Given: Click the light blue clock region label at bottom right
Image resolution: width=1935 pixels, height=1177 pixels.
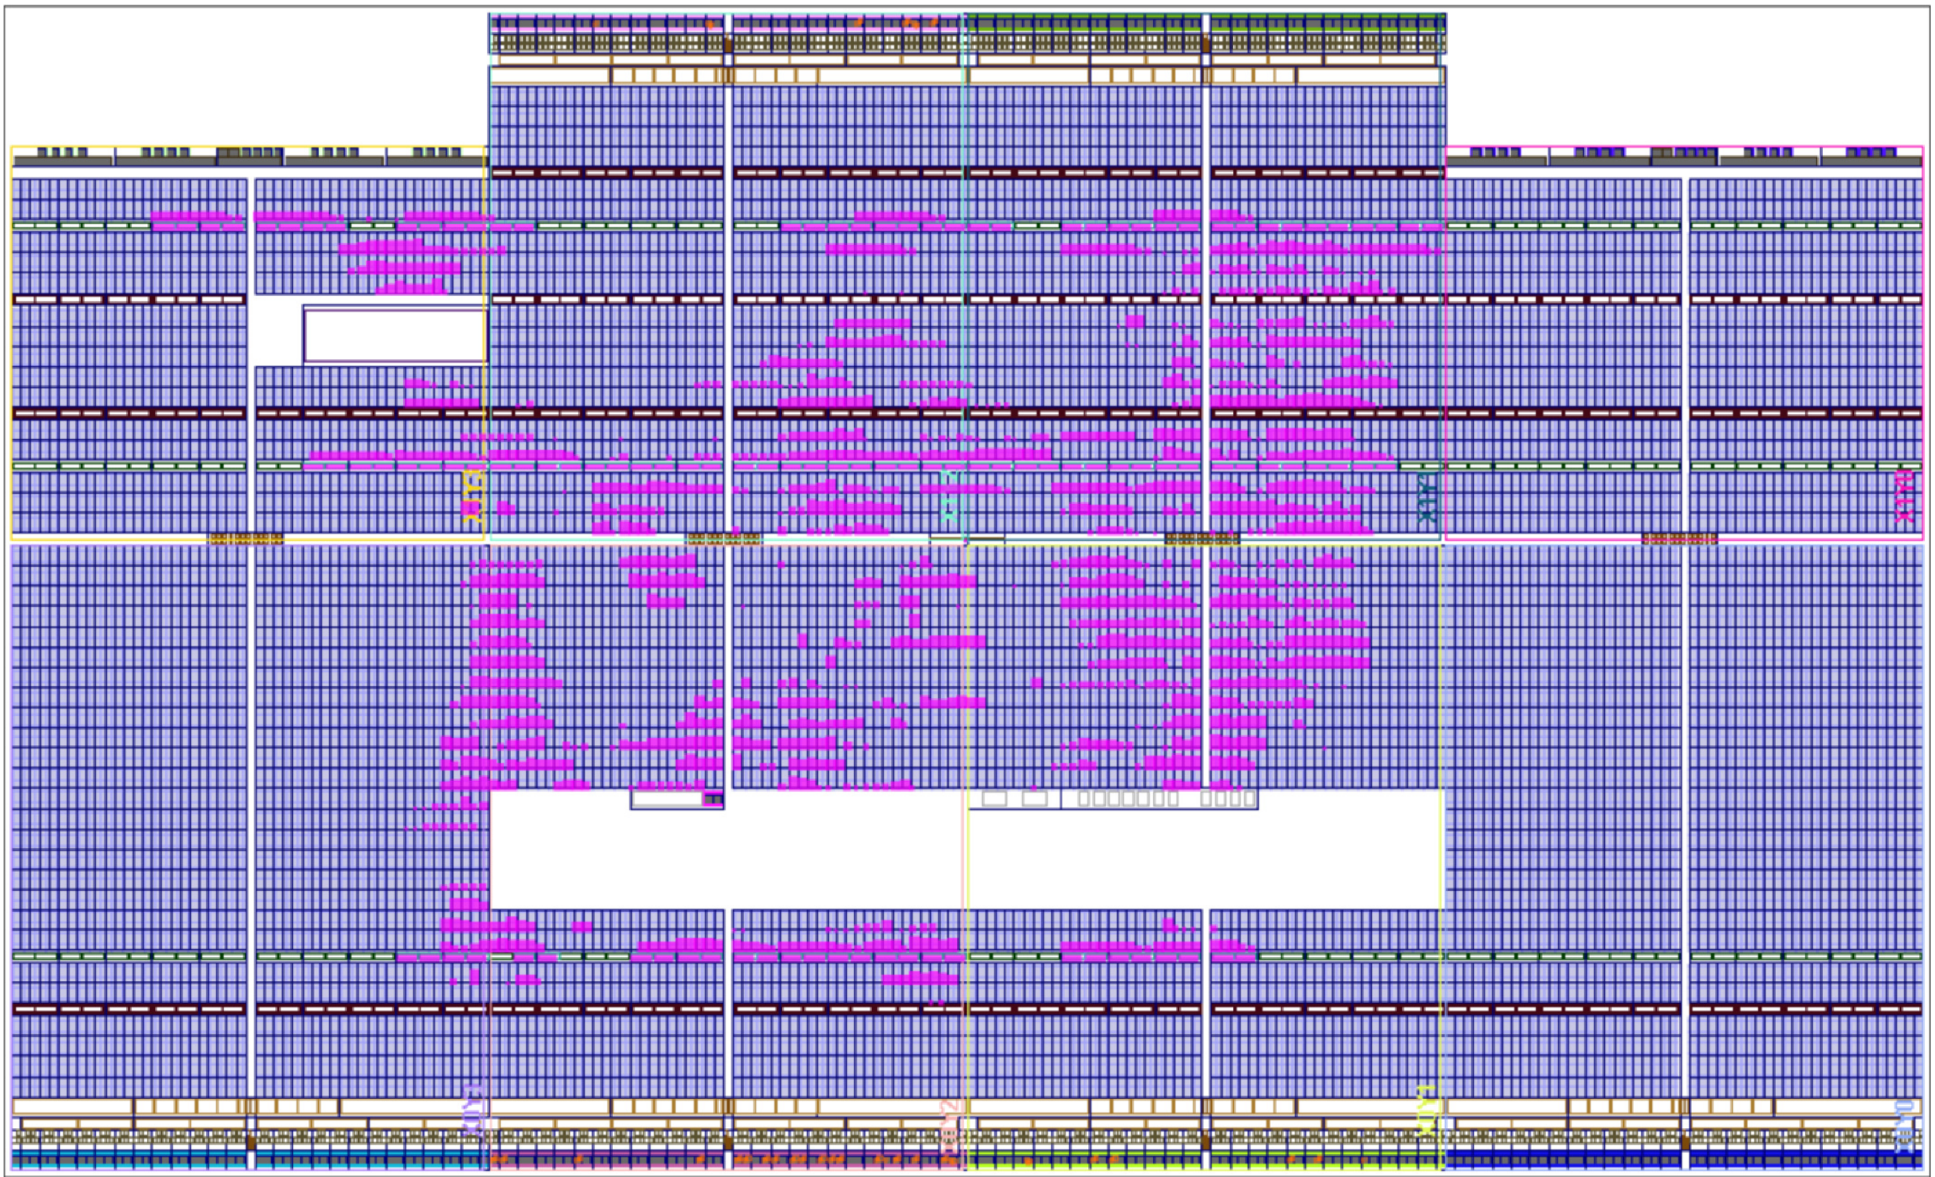Looking at the screenshot, I should coord(1904,1126).
